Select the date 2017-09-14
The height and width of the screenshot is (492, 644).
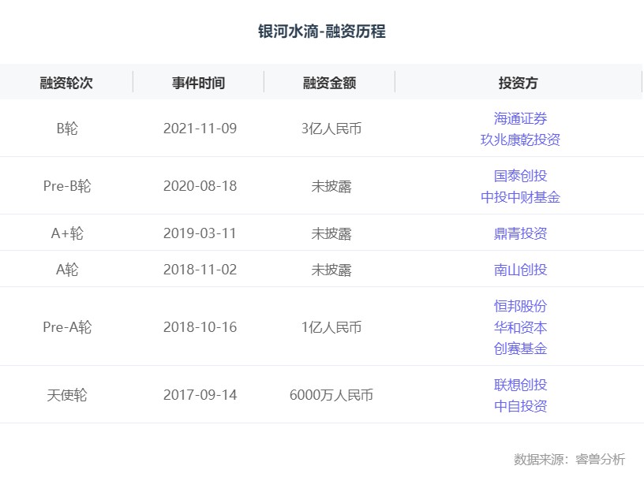click(x=200, y=395)
